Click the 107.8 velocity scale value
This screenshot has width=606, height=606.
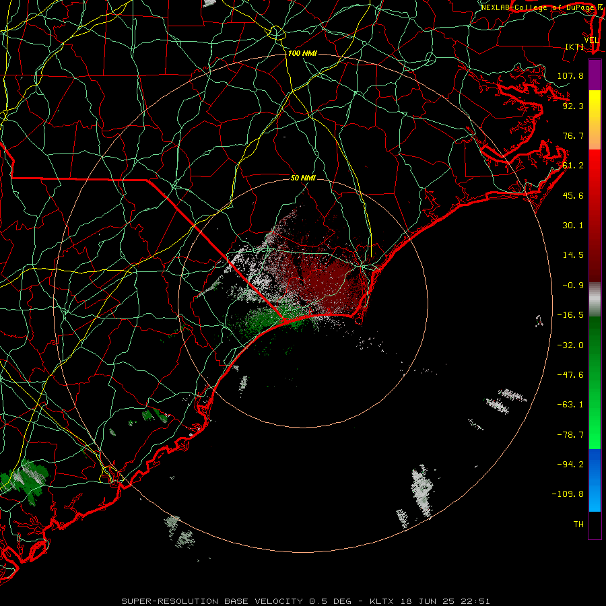click(570, 75)
